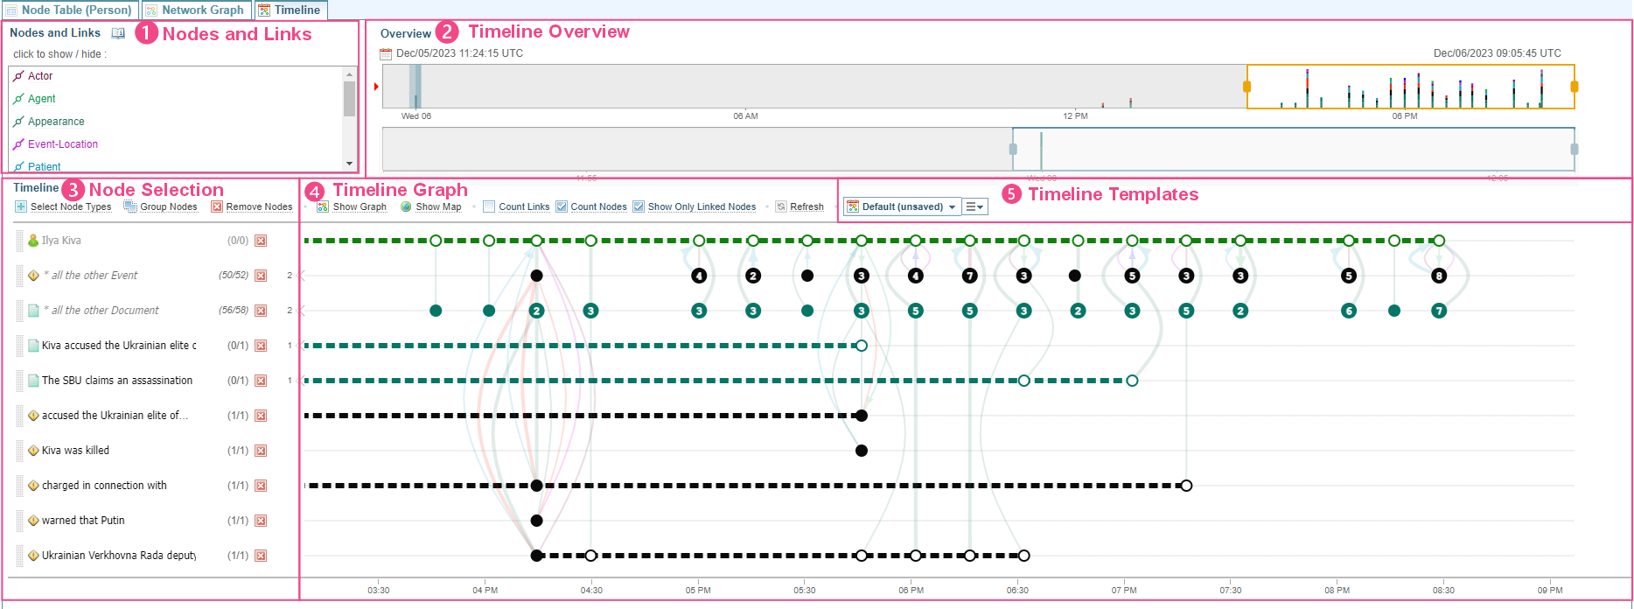Click the Group Nodes icon

(130, 206)
